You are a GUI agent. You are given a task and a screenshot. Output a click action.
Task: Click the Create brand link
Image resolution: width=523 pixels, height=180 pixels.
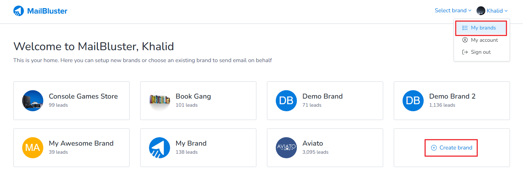456,148
